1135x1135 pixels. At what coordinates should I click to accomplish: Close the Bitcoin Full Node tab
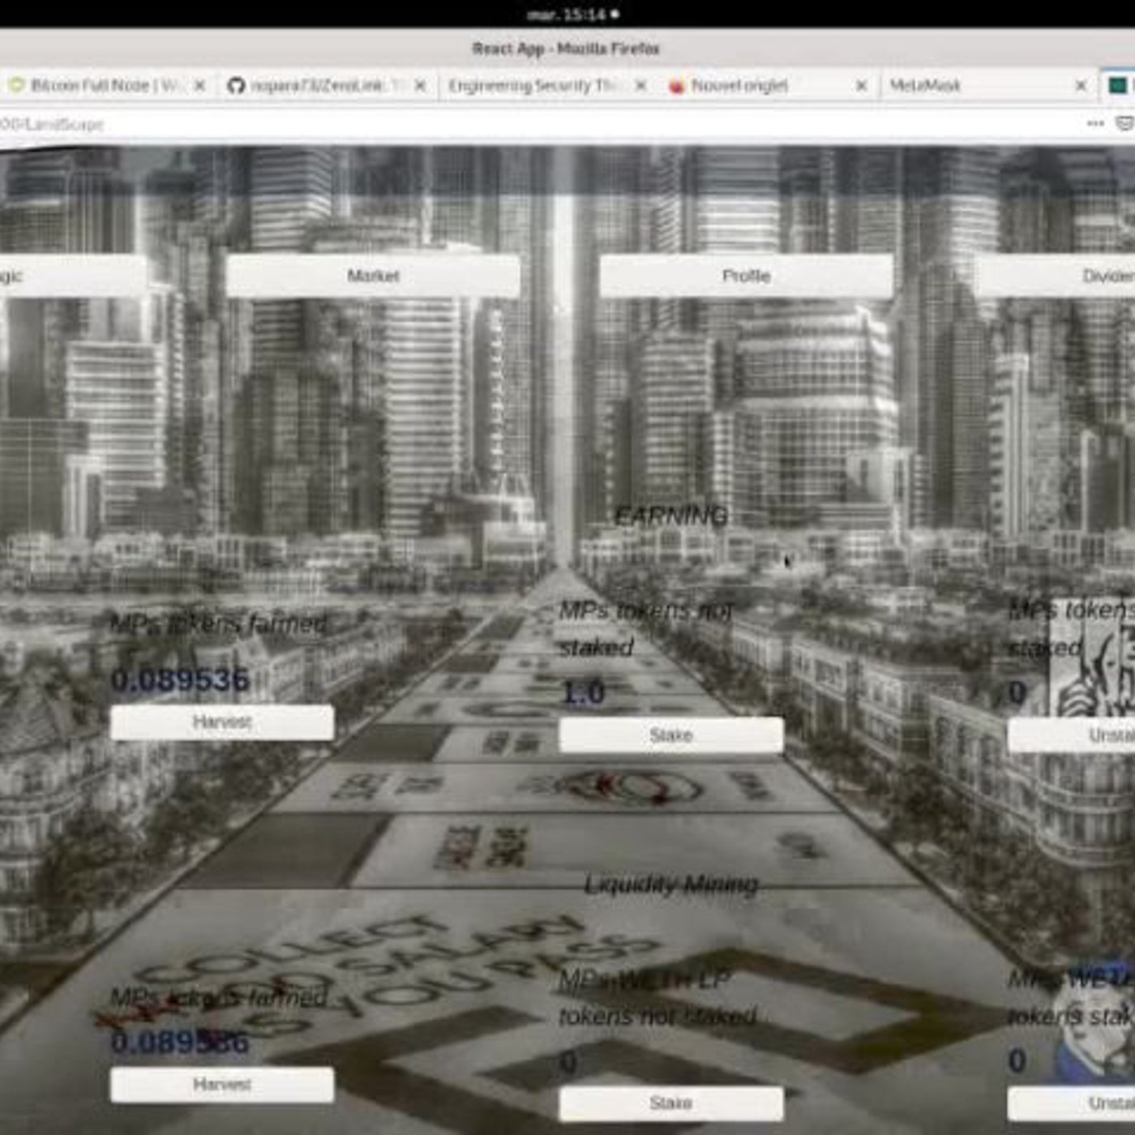tap(199, 85)
